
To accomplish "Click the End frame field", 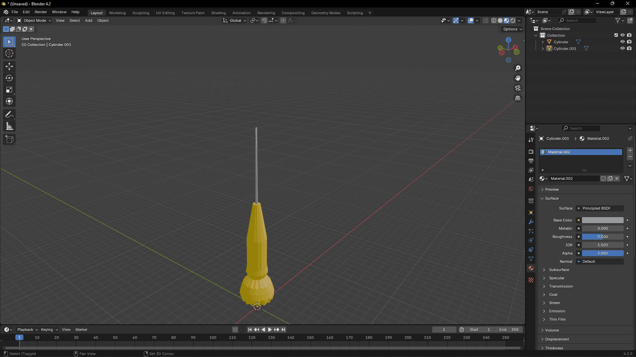I will pos(509,330).
